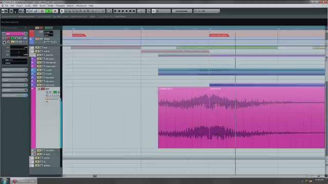
Task: Select the Object Selection arrow tool
Action: (x=62, y=11)
